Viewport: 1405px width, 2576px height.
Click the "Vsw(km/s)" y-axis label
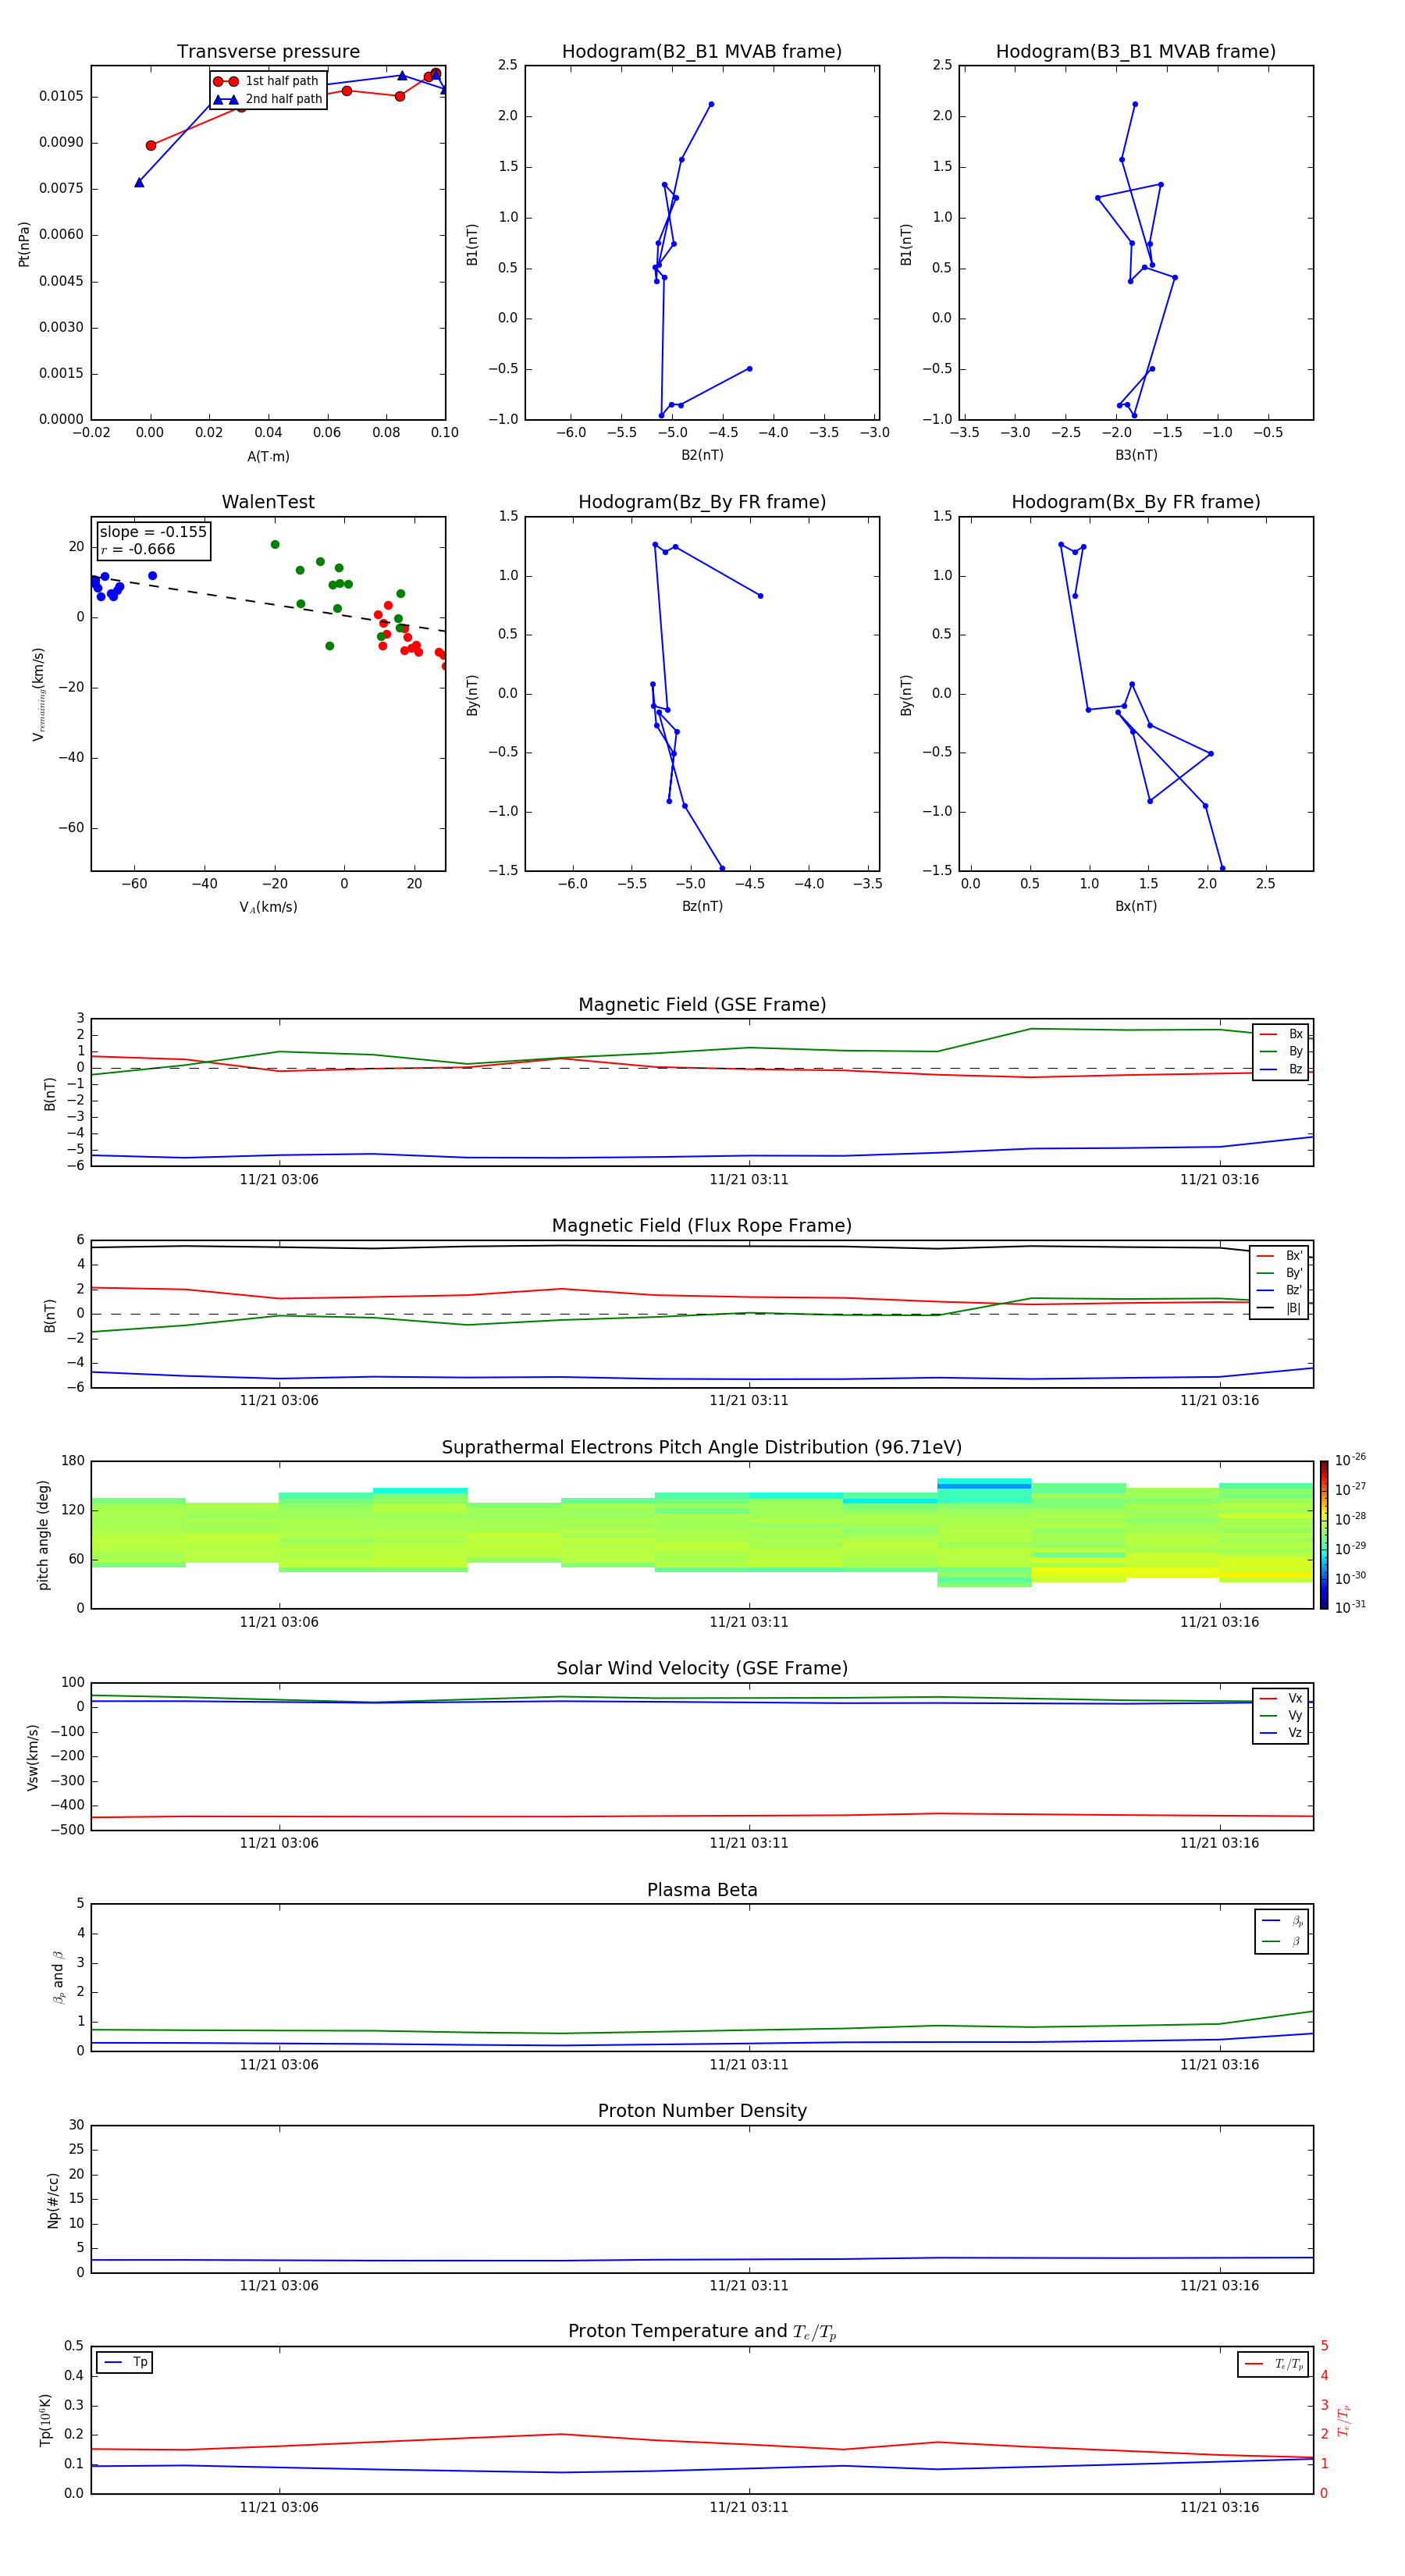[33, 1757]
